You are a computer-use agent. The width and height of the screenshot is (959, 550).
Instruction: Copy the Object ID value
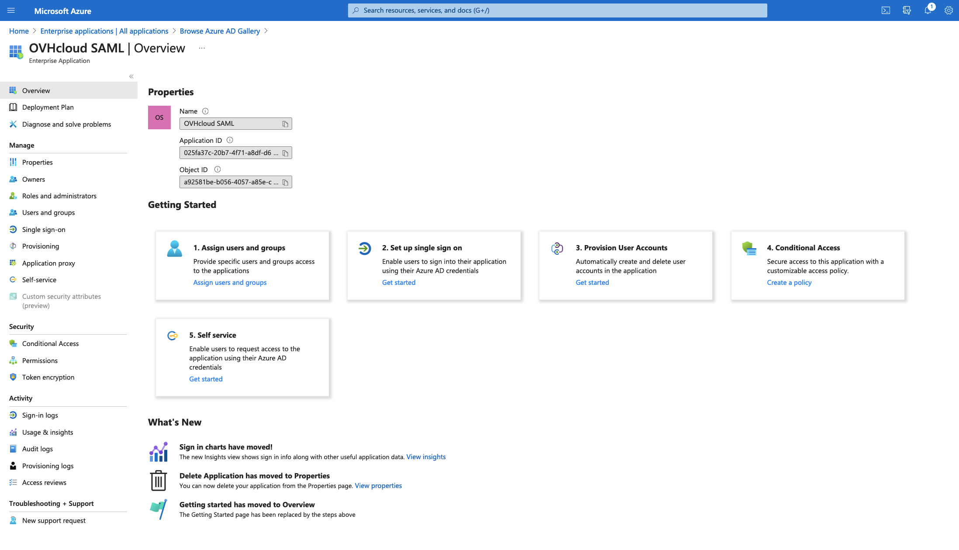click(x=285, y=182)
